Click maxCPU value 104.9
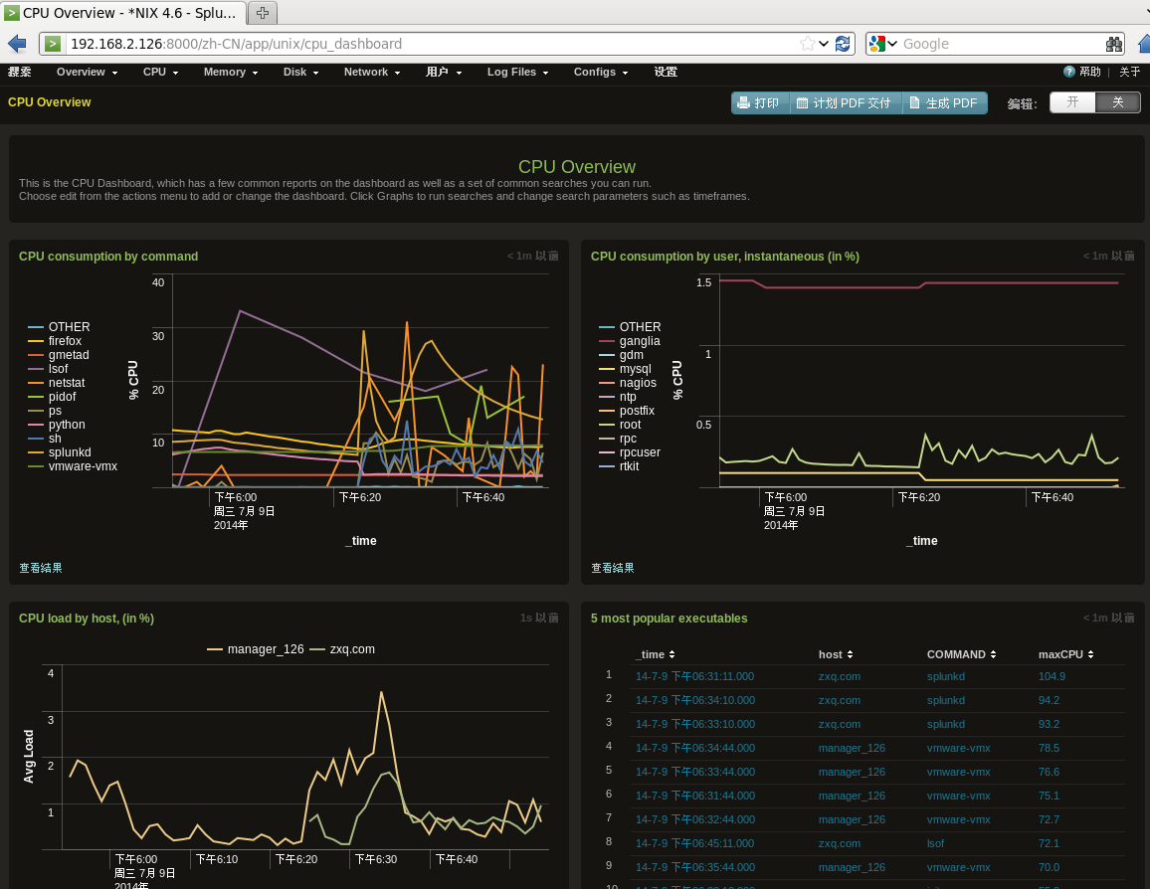The width and height of the screenshot is (1150, 889). coord(1052,676)
